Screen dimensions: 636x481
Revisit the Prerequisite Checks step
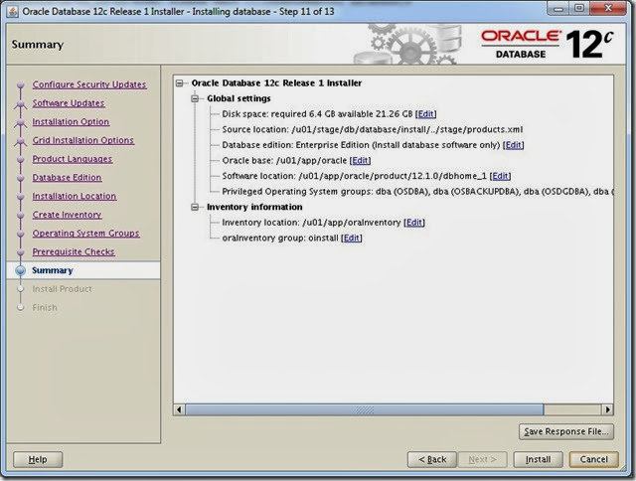74,251
